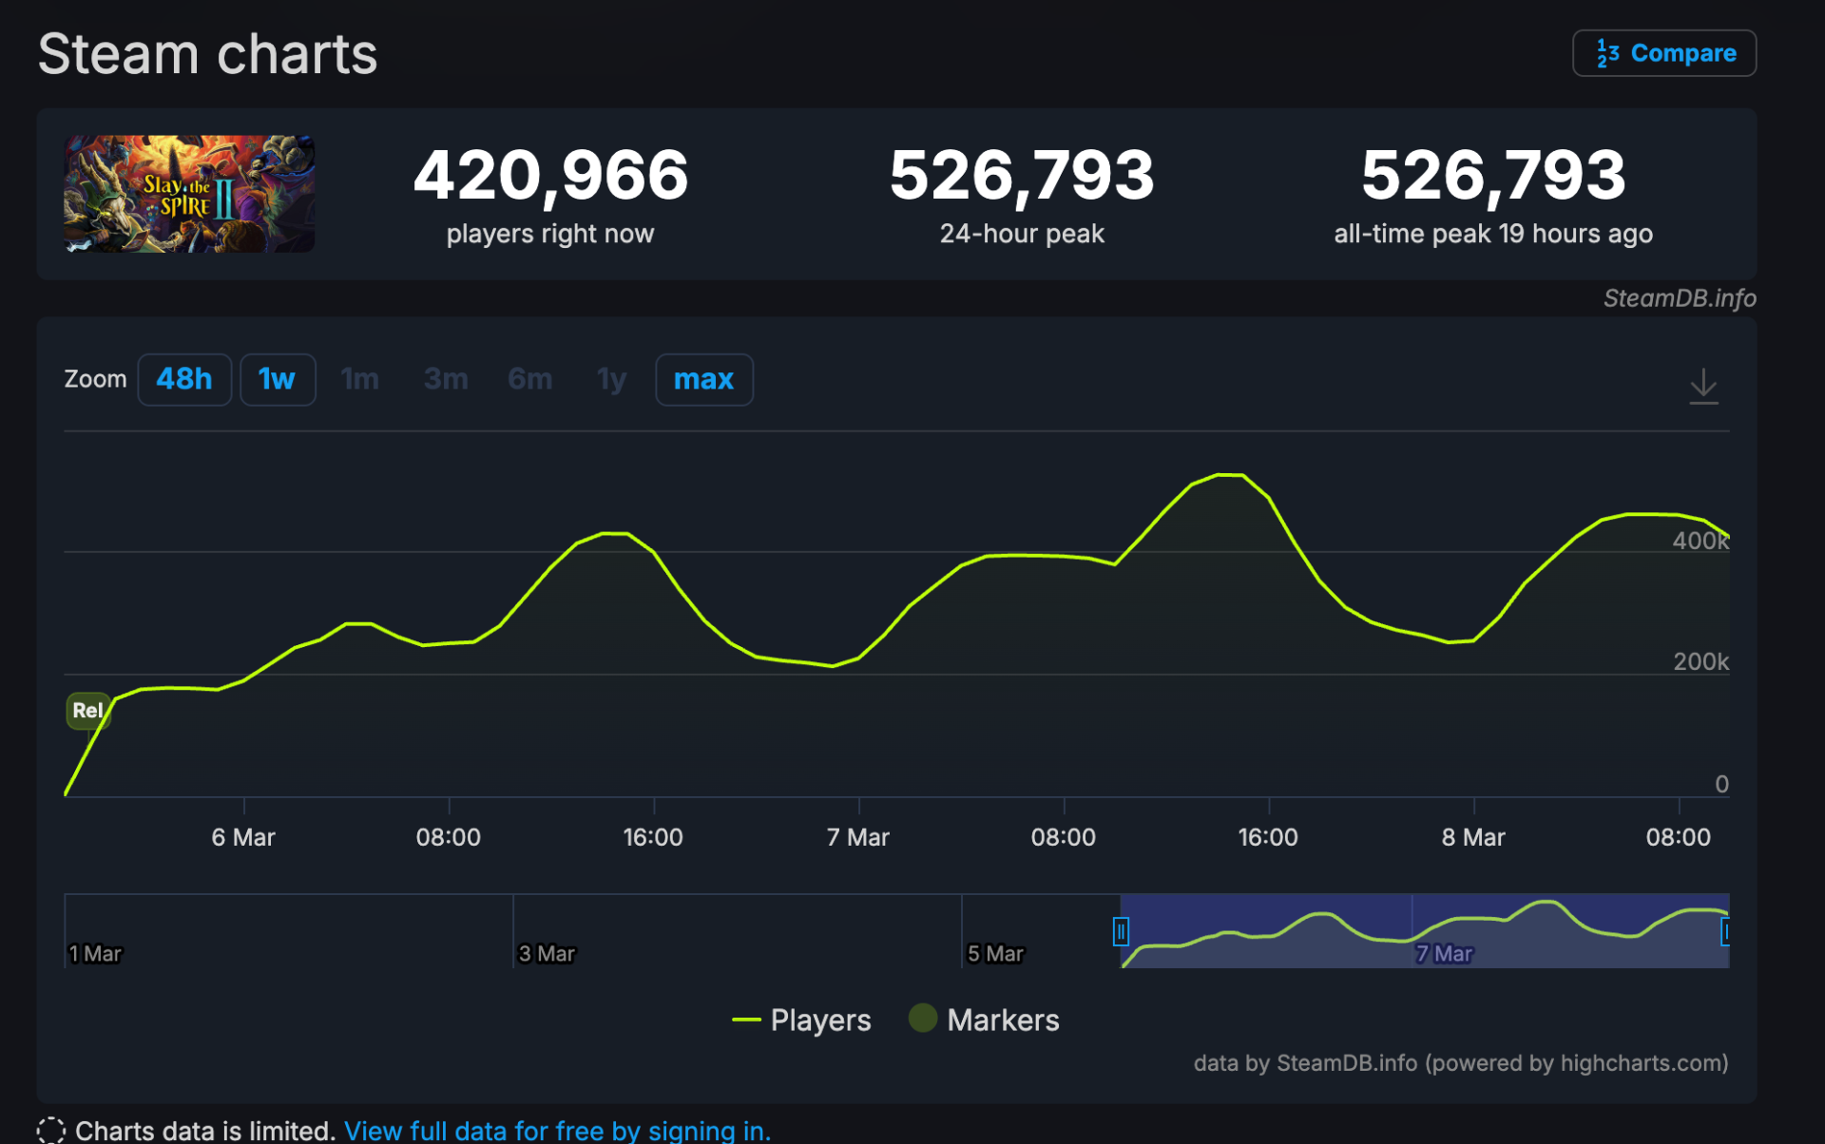
Task: Click the green Markers legend dot
Action: tap(922, 1018)
